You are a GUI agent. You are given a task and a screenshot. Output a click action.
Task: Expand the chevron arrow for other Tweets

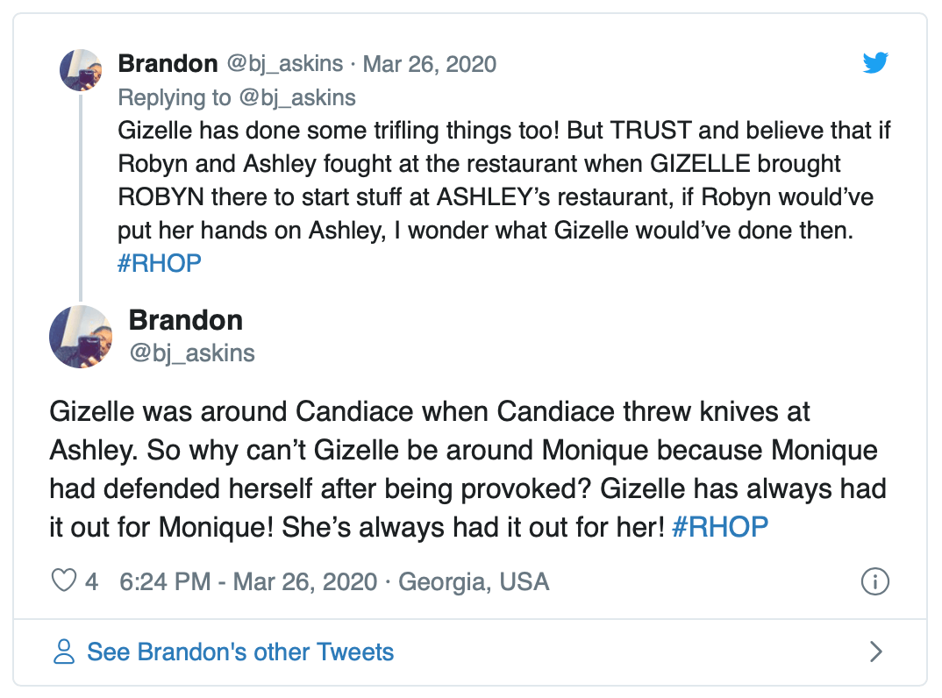(875, 652)
